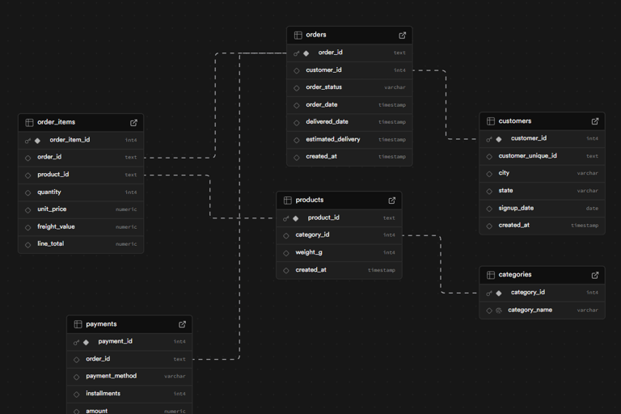621x414 pixels.
Task: Open order_items table external link icon
Action: tap(133, 123)
